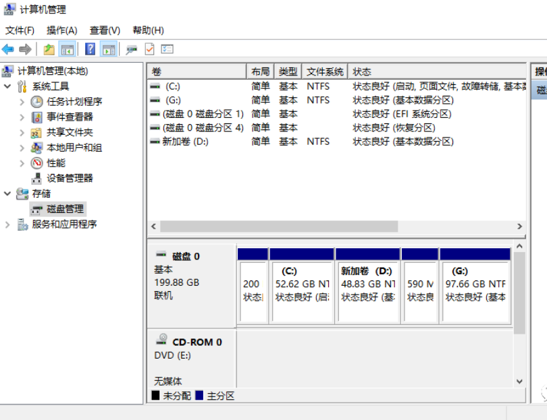Open Help via the question mark icon
Screen dimensions: 547x420
click(x=90, y=49)
